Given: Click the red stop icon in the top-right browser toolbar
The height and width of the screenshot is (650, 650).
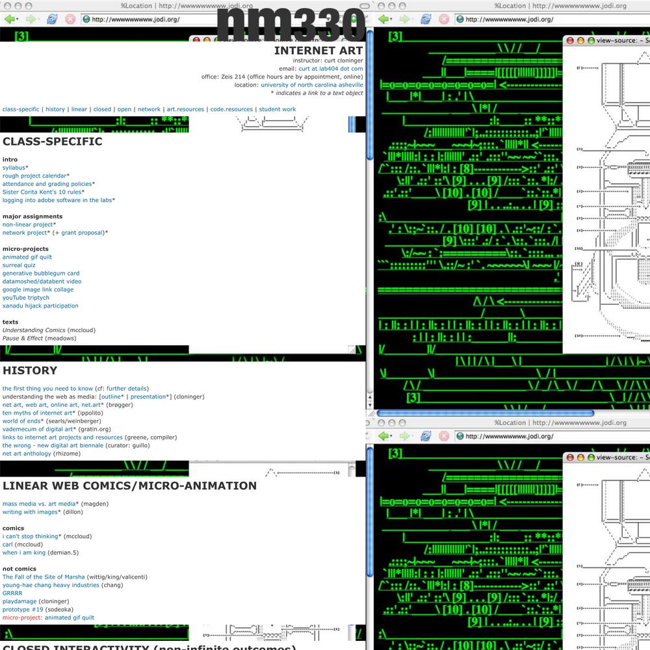Looking at the screenshot, I should [x=444, y=19].
